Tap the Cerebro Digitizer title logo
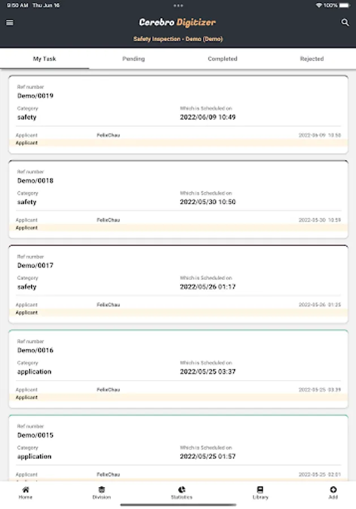The width and height of the screenshot is (356, 509). [x=177, y=23]
